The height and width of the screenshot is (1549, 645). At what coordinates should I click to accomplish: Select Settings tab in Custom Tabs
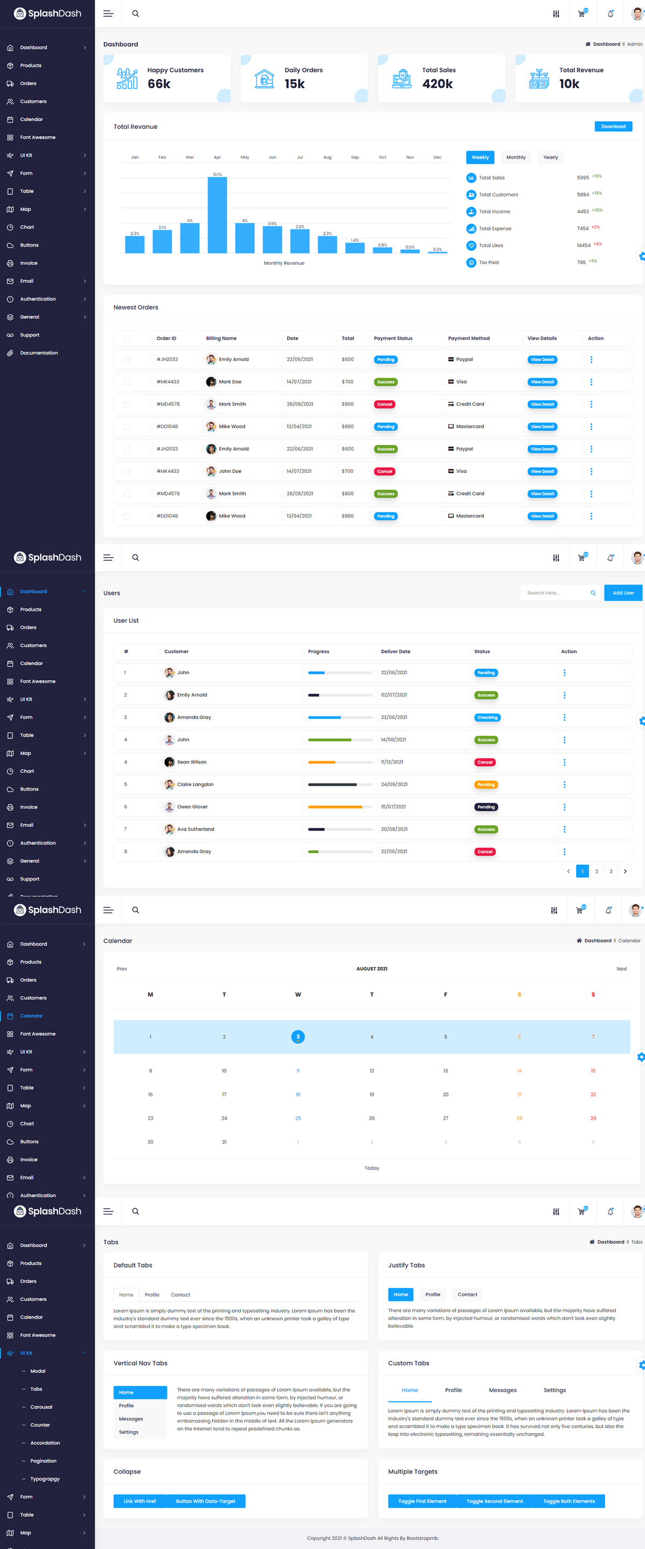[554, 1391]
